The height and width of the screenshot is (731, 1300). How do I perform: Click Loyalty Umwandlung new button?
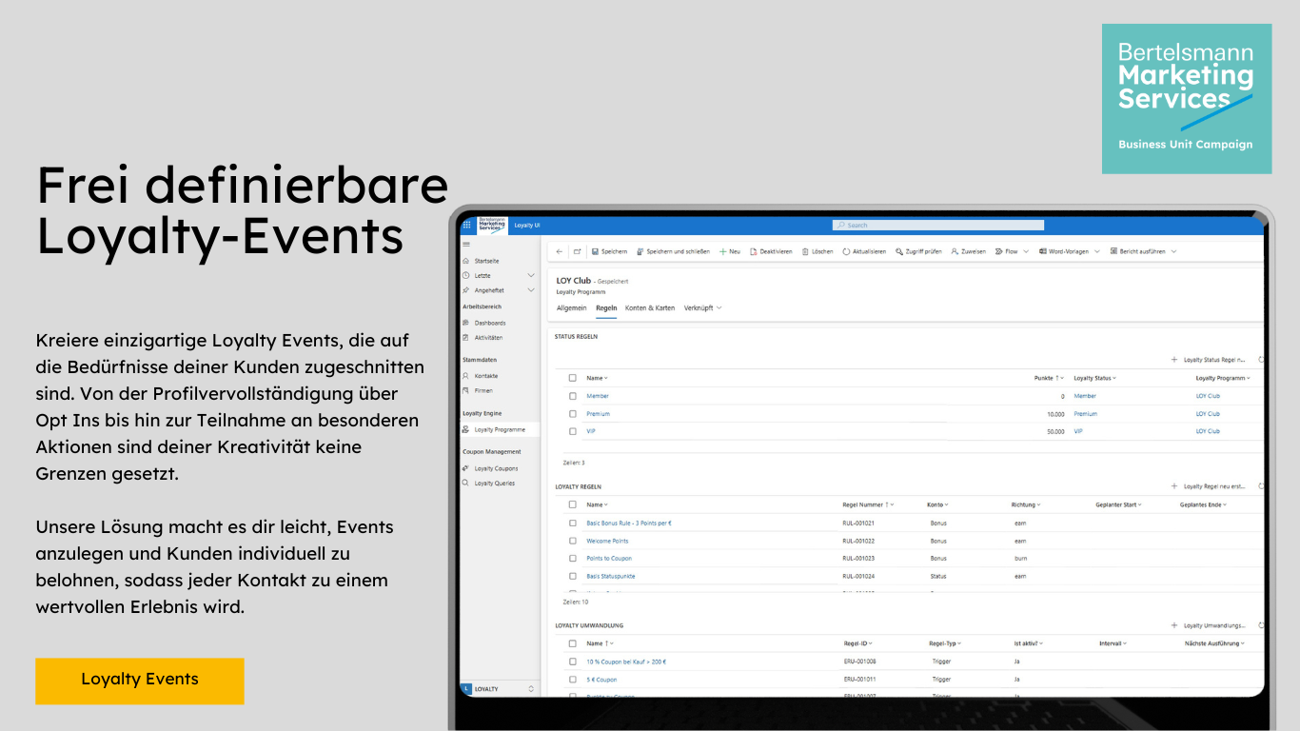[1208, 625]
